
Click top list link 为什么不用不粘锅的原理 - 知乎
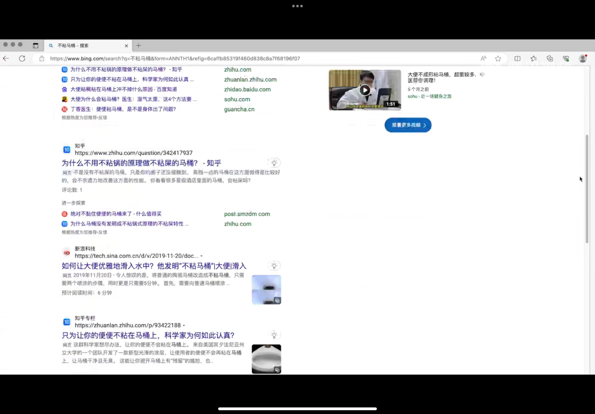tap(126, 69)
